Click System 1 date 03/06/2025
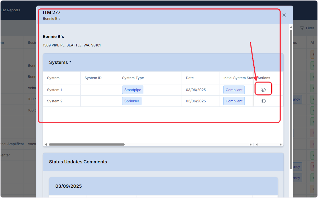Image resolution: width=318 pixels, height=198 pixels. click(x=196, y=90)
